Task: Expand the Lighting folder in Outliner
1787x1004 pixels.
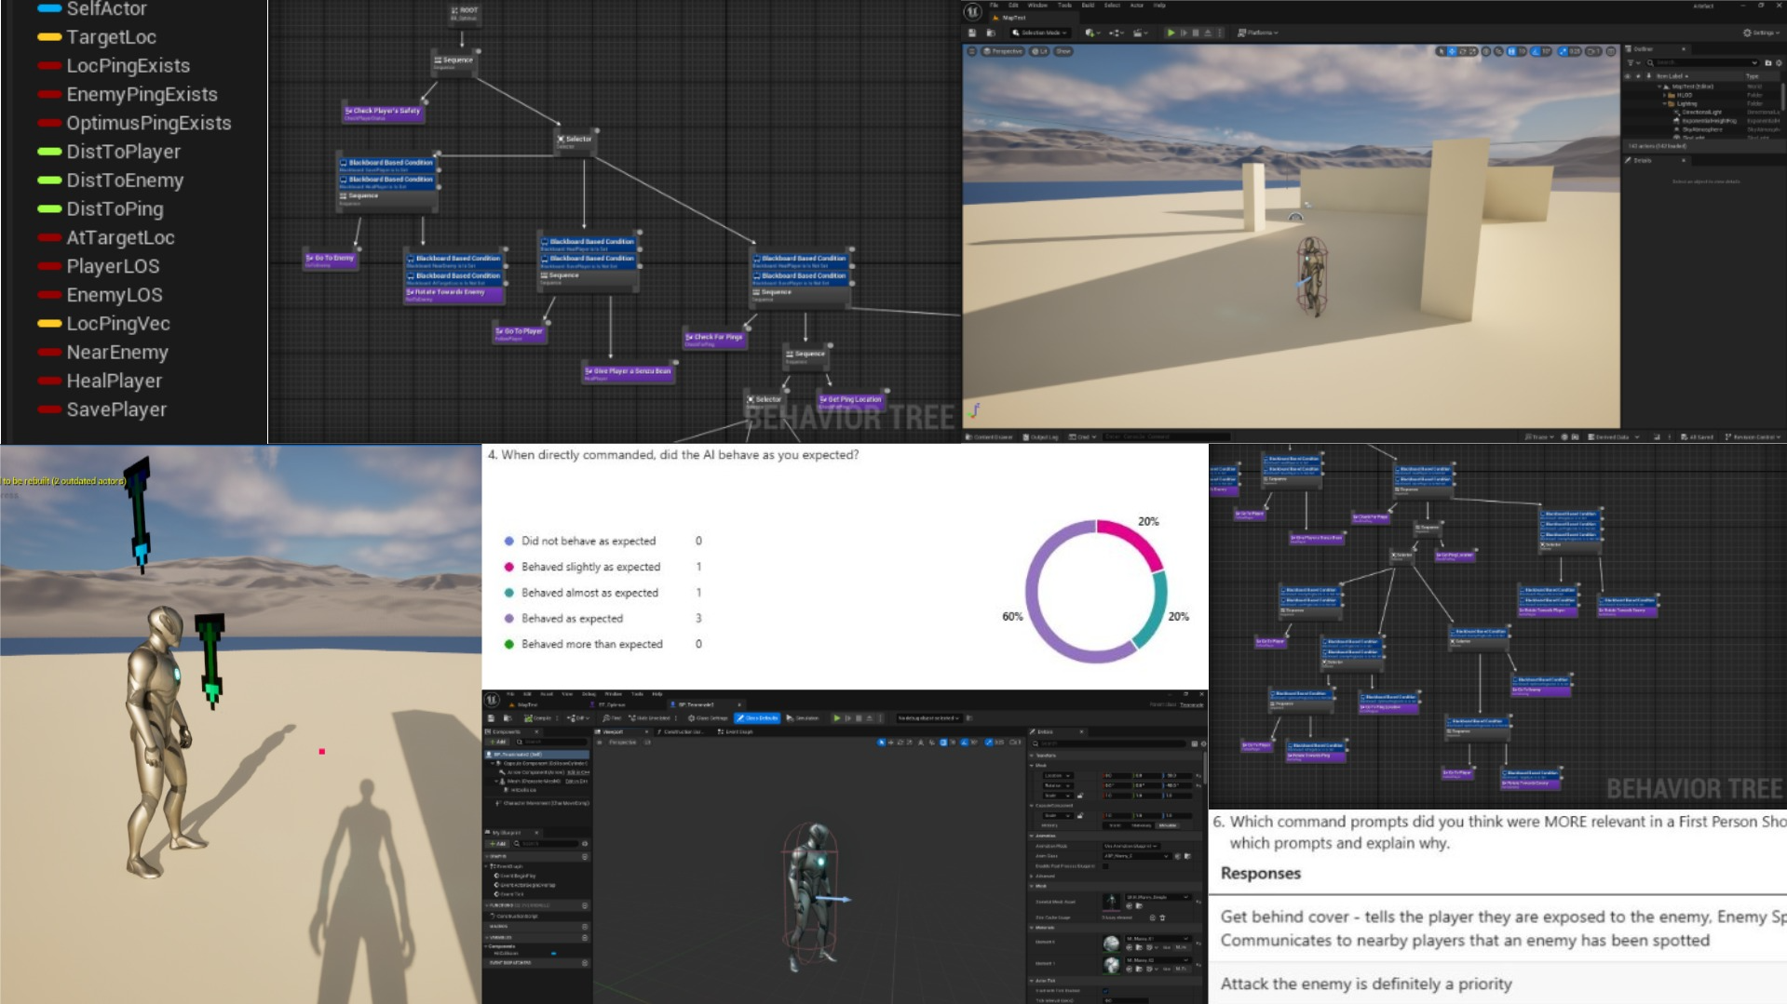Action: coord(1666,103)
